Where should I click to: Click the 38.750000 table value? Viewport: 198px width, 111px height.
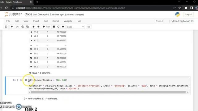(61, 36)
